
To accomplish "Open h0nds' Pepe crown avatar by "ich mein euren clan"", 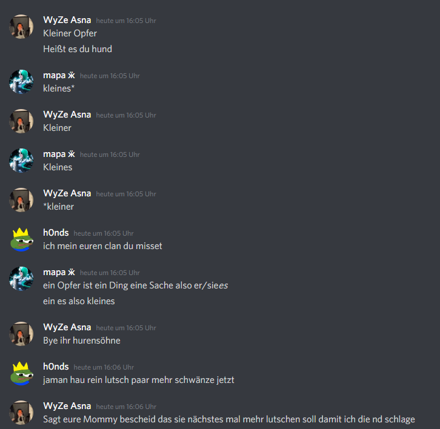I will click(x=21, y=239).
